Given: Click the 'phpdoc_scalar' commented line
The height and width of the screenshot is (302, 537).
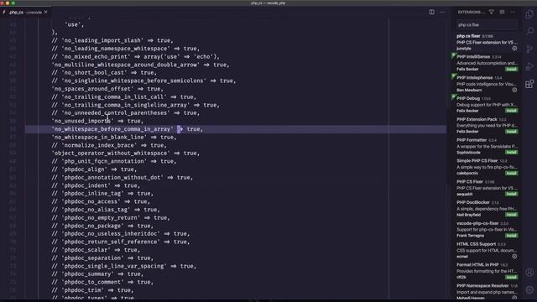Looking at the screenshot, I should pos(96,250).
